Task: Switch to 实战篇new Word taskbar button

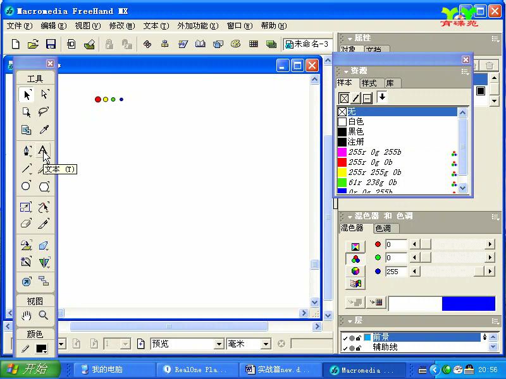Action: pyautogui.click(x=279, y=370)
